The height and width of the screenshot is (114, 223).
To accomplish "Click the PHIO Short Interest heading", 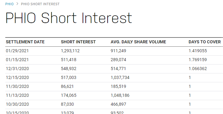I will (69, 18).
